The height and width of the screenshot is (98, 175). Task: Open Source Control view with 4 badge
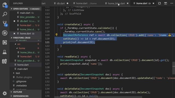(5, 24)
